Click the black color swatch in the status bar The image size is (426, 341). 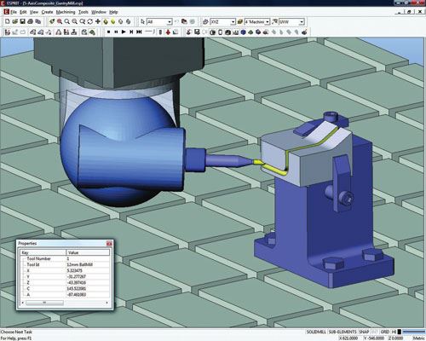pos(400,332)
